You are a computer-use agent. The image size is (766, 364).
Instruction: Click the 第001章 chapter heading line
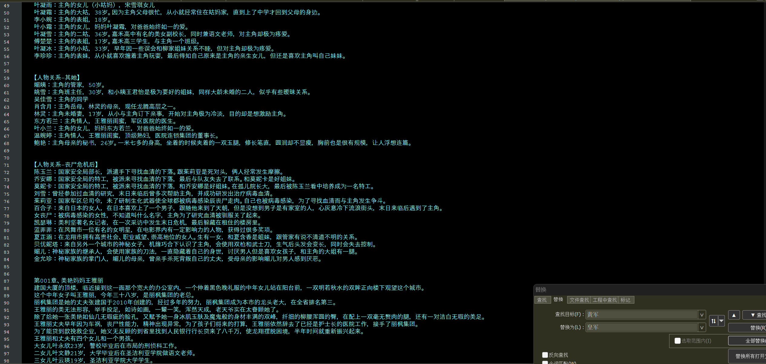[x=69, y=281]
